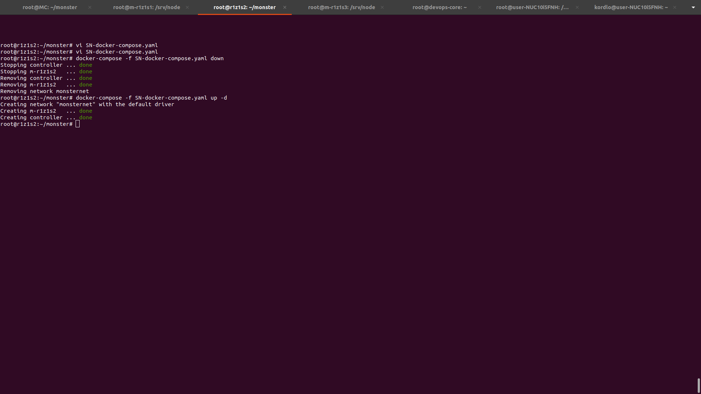
Task: Switch to root@devops-core tab
Action: [439, 7]
